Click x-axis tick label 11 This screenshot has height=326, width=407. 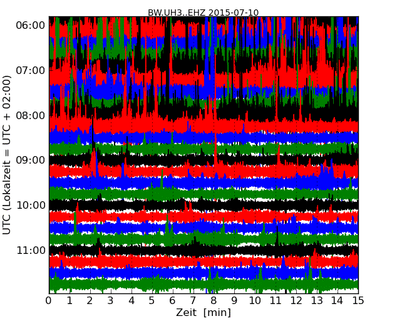[x=276, y=301]
